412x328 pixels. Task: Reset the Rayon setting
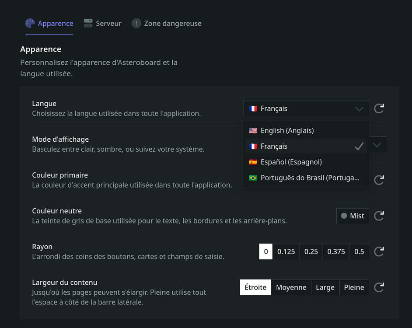(379, 251)
